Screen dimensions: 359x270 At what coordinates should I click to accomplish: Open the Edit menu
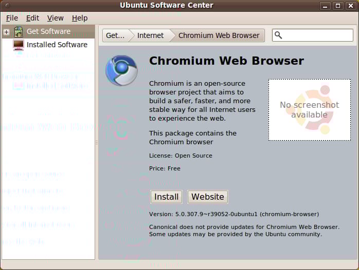(x=32, y=18)
